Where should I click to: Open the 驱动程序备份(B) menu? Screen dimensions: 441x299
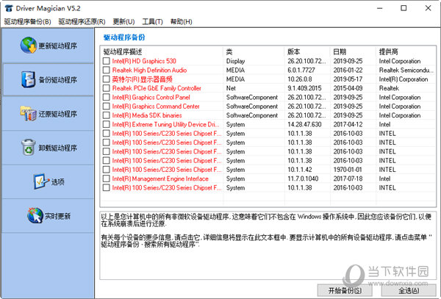[x=28, y=21]
